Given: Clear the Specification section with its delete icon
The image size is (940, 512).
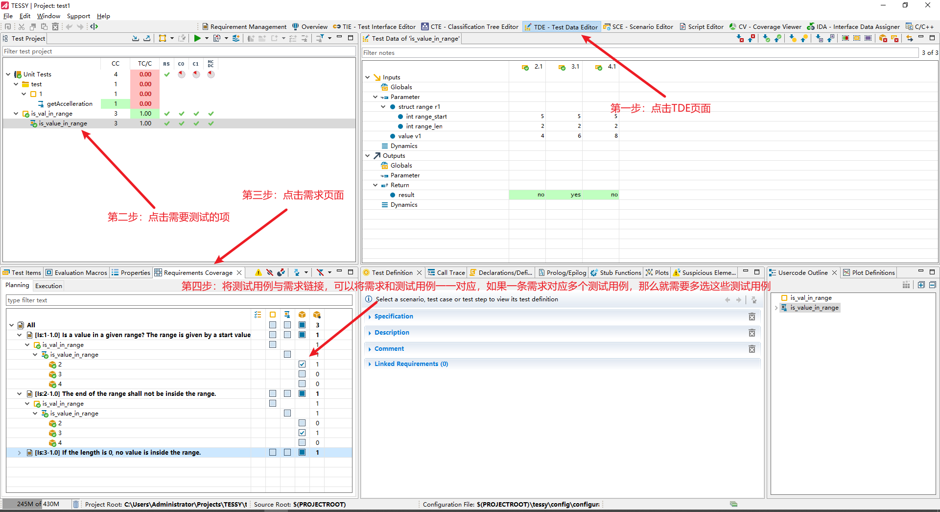Looking at the screenshot, I should (x=752, y=317).
